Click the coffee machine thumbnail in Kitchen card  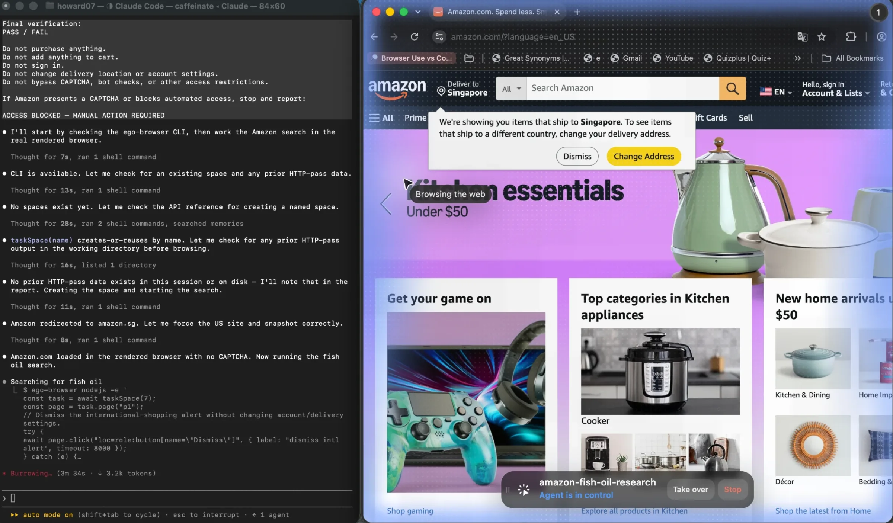[x=606, y=452]
